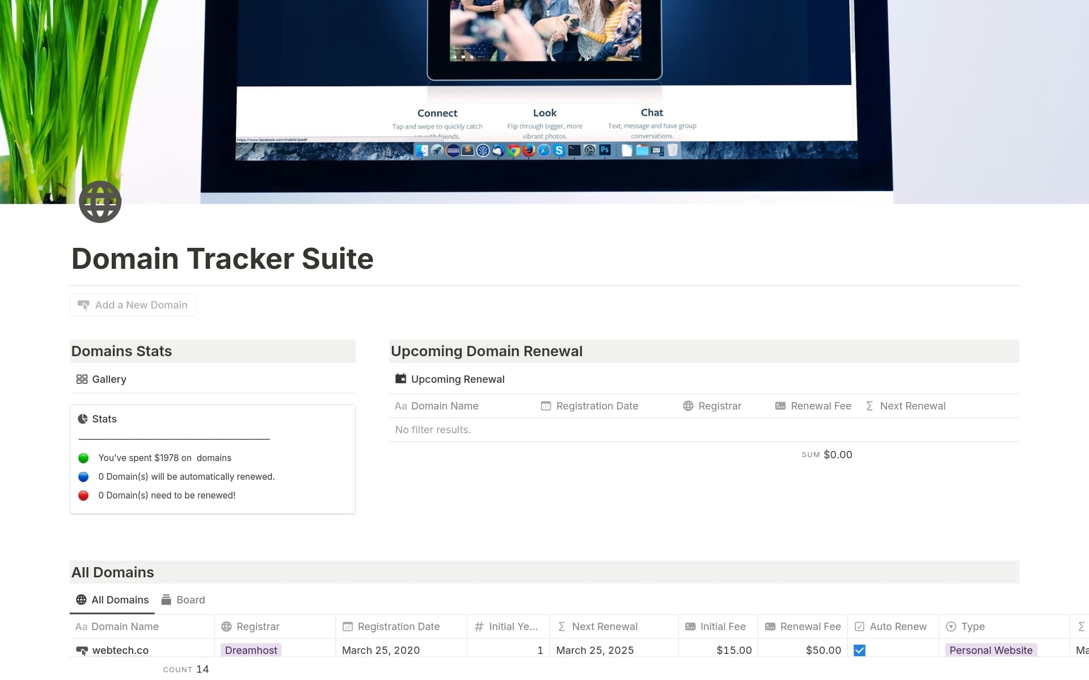Click the Initial Years number column header

click(x=506, y=627)
